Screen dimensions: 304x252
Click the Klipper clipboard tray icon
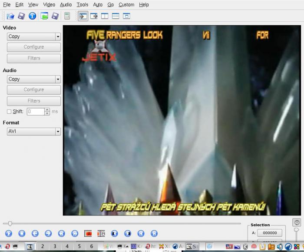coord(262,246)
